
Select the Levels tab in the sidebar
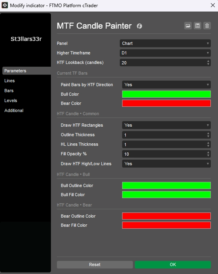(x=11, y=101)
